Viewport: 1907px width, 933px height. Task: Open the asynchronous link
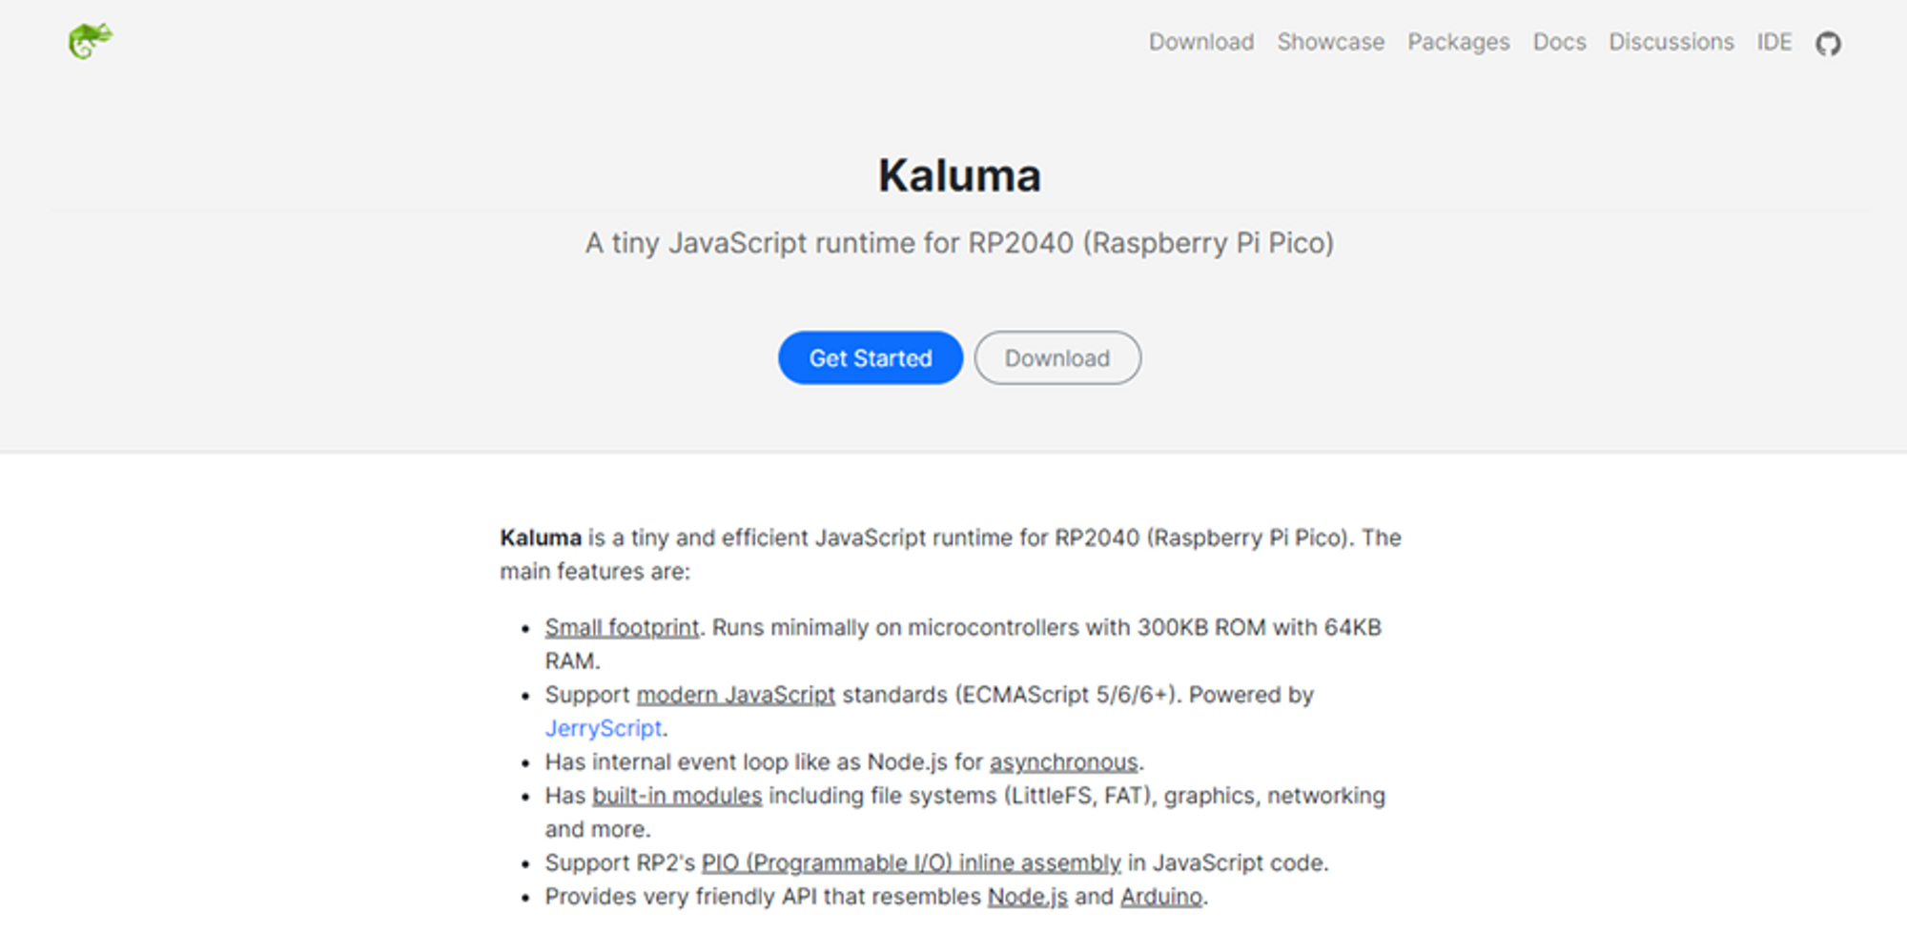pyautogui.click(x=1065, y=761)
